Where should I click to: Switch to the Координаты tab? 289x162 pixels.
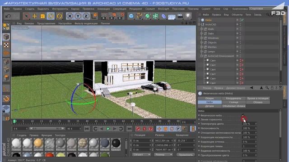tap(233, 98)
